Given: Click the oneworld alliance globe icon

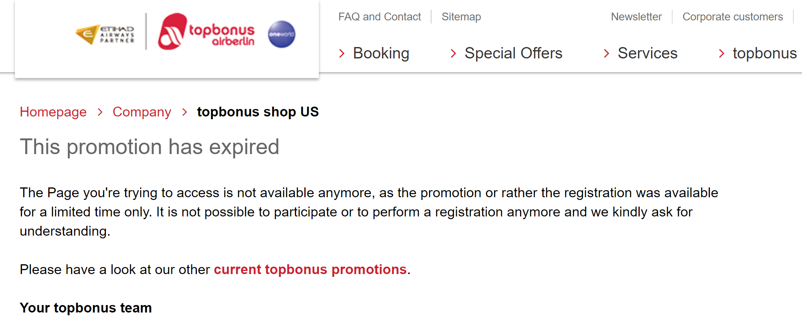Looking at the screenshot, I should pyautogui.click(x=282, y=35).
